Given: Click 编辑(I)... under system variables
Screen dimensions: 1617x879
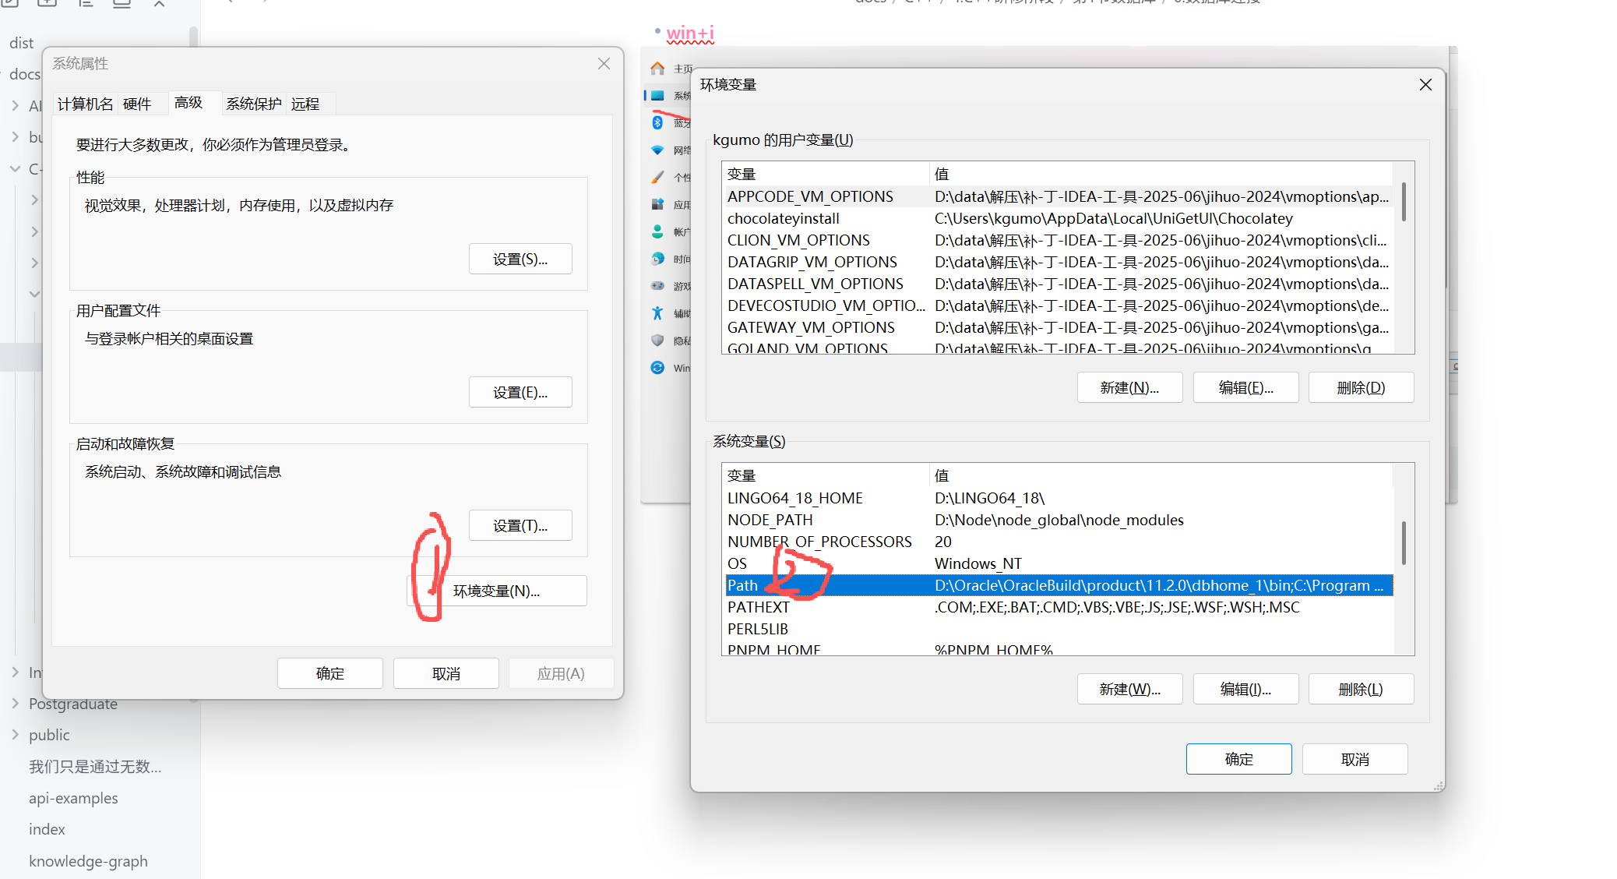Looking at the screenshot, I should point(1245,689).
